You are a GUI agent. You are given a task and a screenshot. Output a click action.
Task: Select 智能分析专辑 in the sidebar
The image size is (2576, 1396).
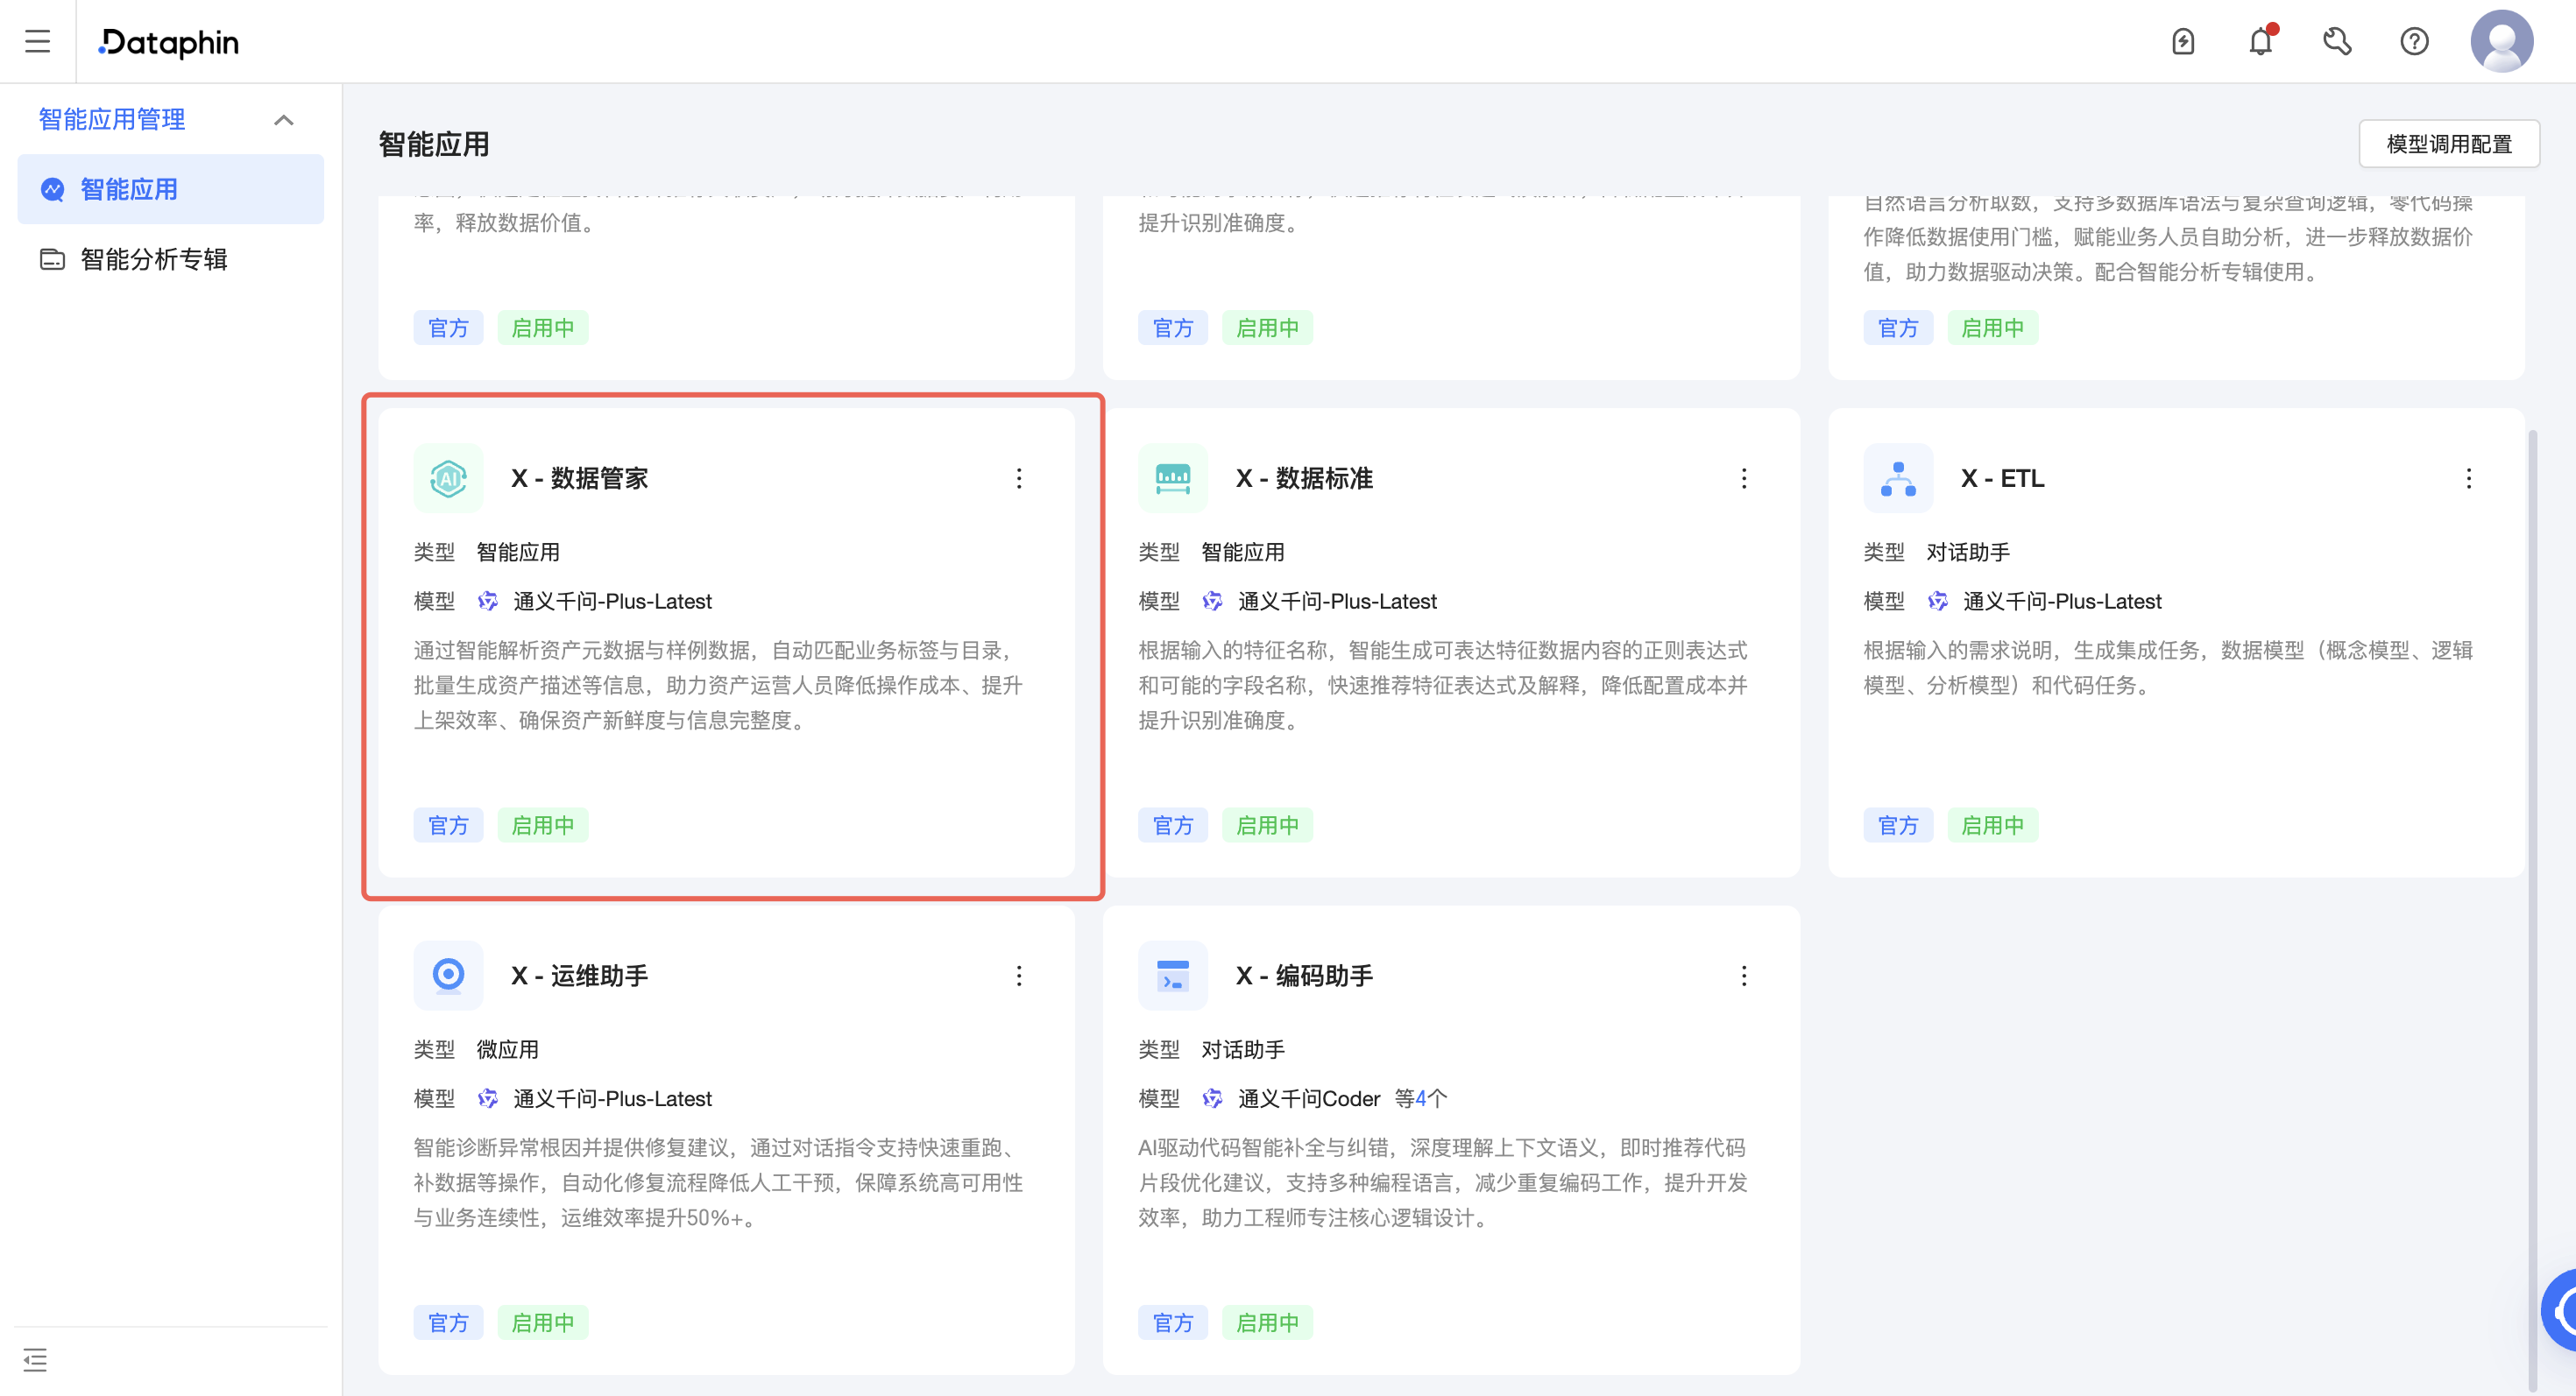pyautogui.click(x=154, y=259)
